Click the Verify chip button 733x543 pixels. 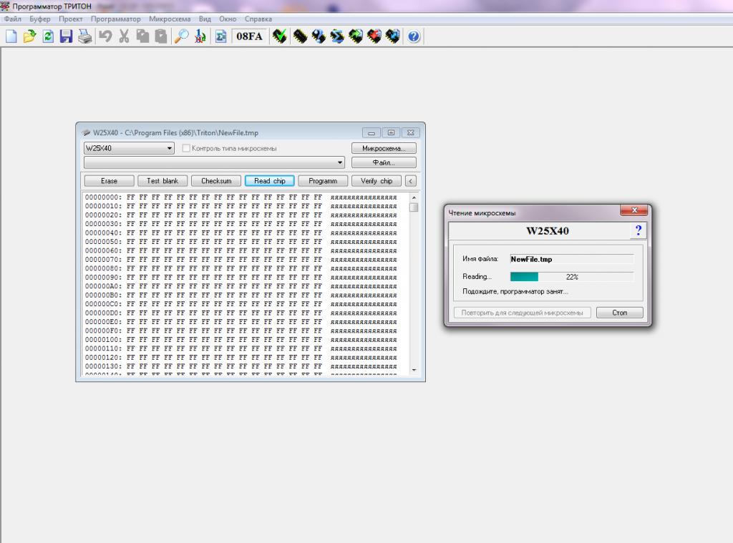pos(377,181)
